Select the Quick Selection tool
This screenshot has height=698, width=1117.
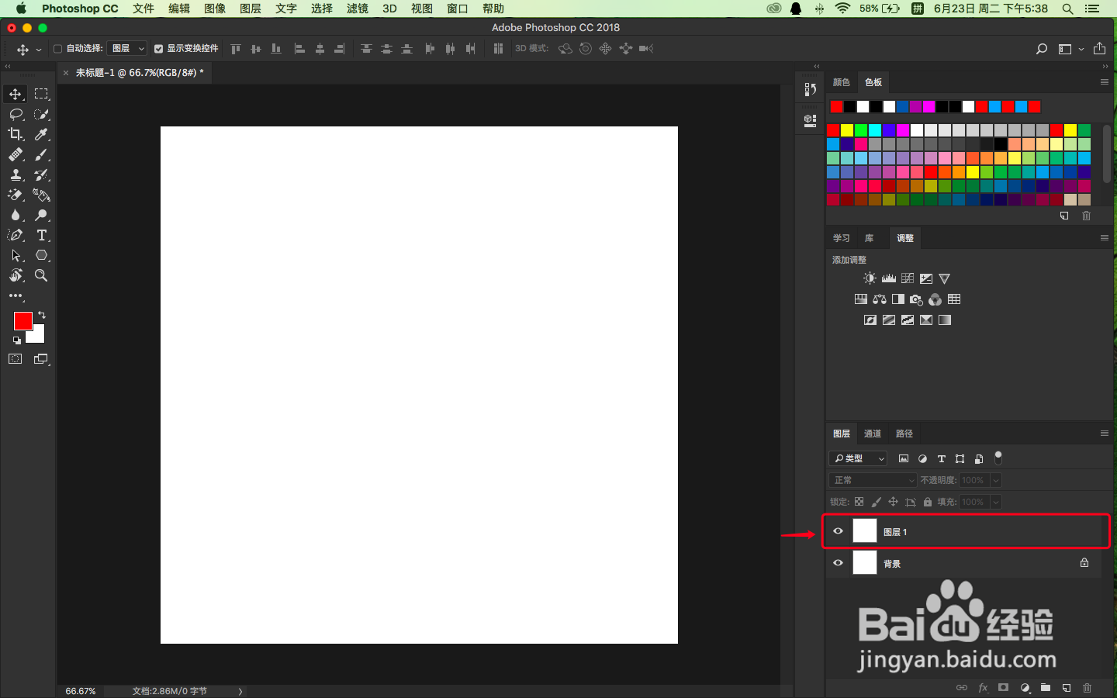pos(42,114)
